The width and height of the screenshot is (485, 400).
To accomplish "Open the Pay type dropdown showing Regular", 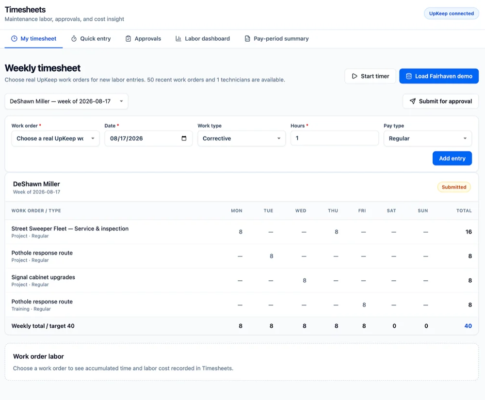I will (x=428, y=139).
